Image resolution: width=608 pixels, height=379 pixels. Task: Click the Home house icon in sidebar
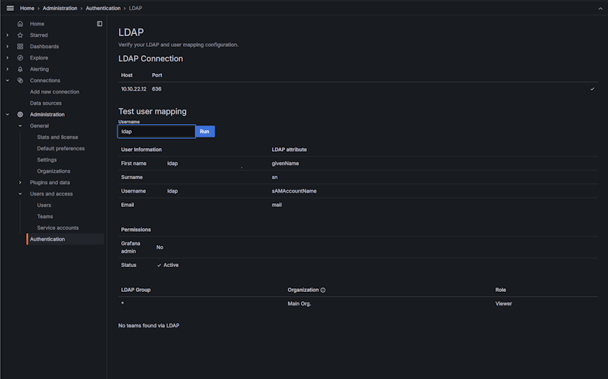point(21,24)
